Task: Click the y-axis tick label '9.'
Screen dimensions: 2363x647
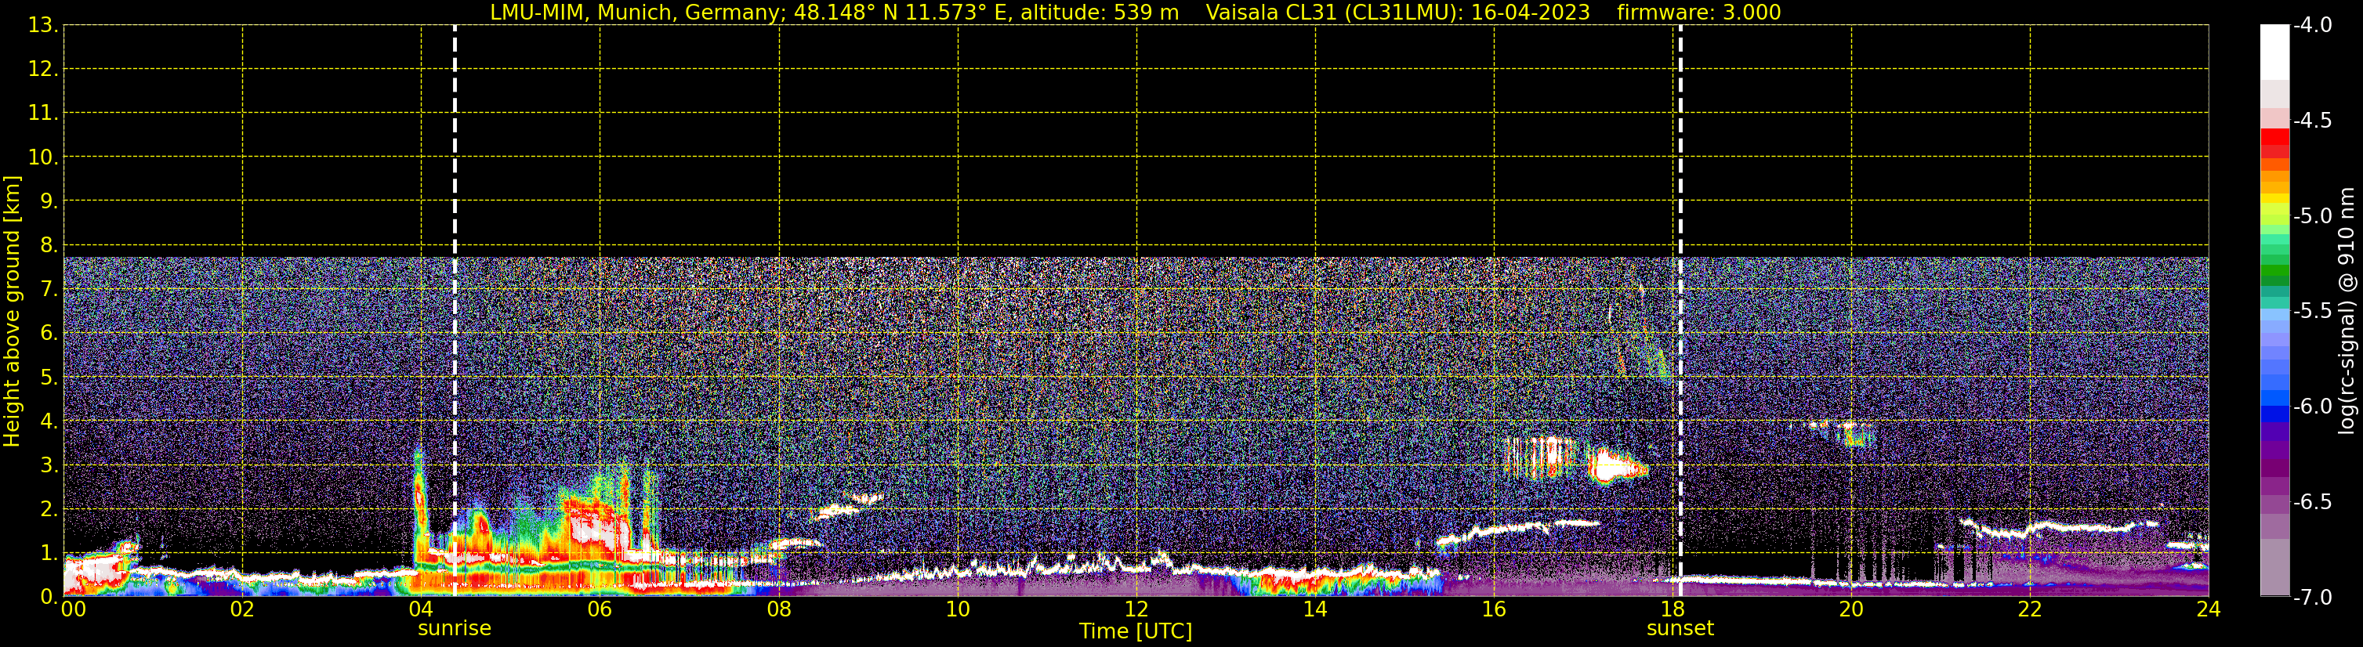Action: pos(49,201)
